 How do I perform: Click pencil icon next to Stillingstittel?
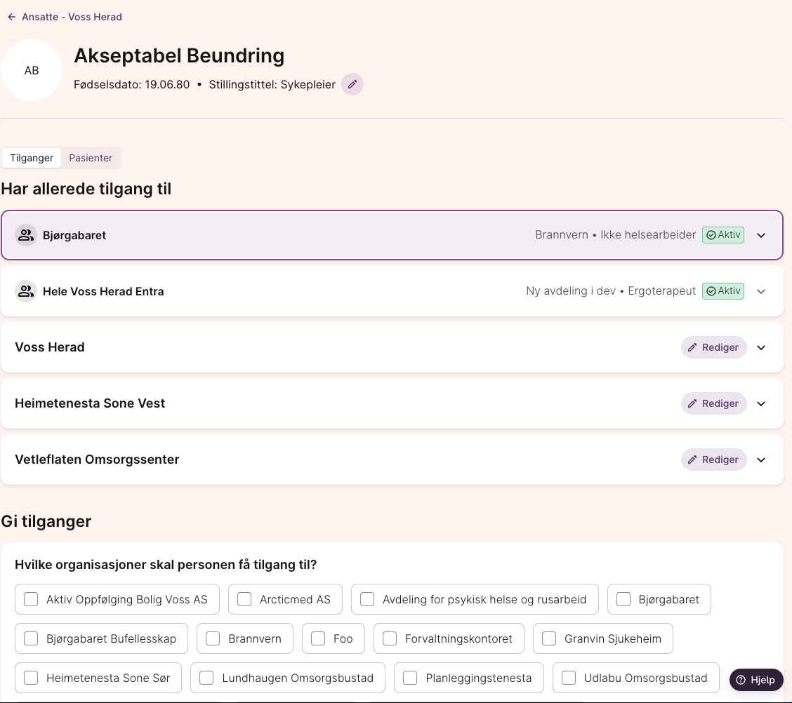coord(352,84)
